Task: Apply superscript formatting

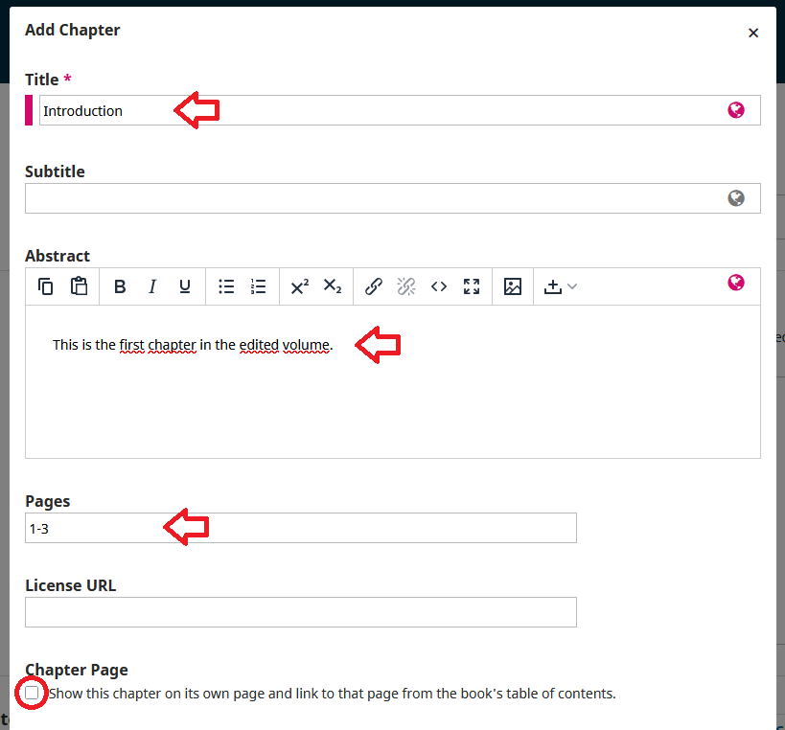Action: 297,285
